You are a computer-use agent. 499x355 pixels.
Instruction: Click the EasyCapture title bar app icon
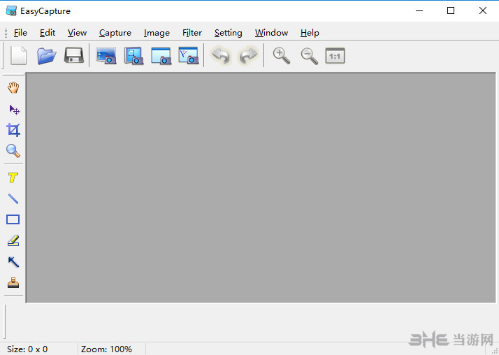(x=11, y=10)
